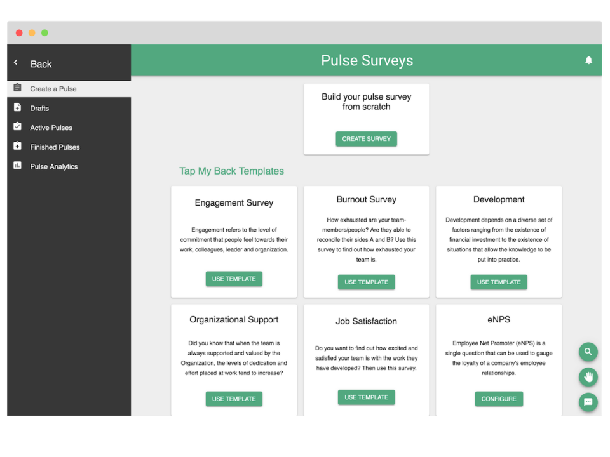Click the back chevron in the top left

(15, 62)
